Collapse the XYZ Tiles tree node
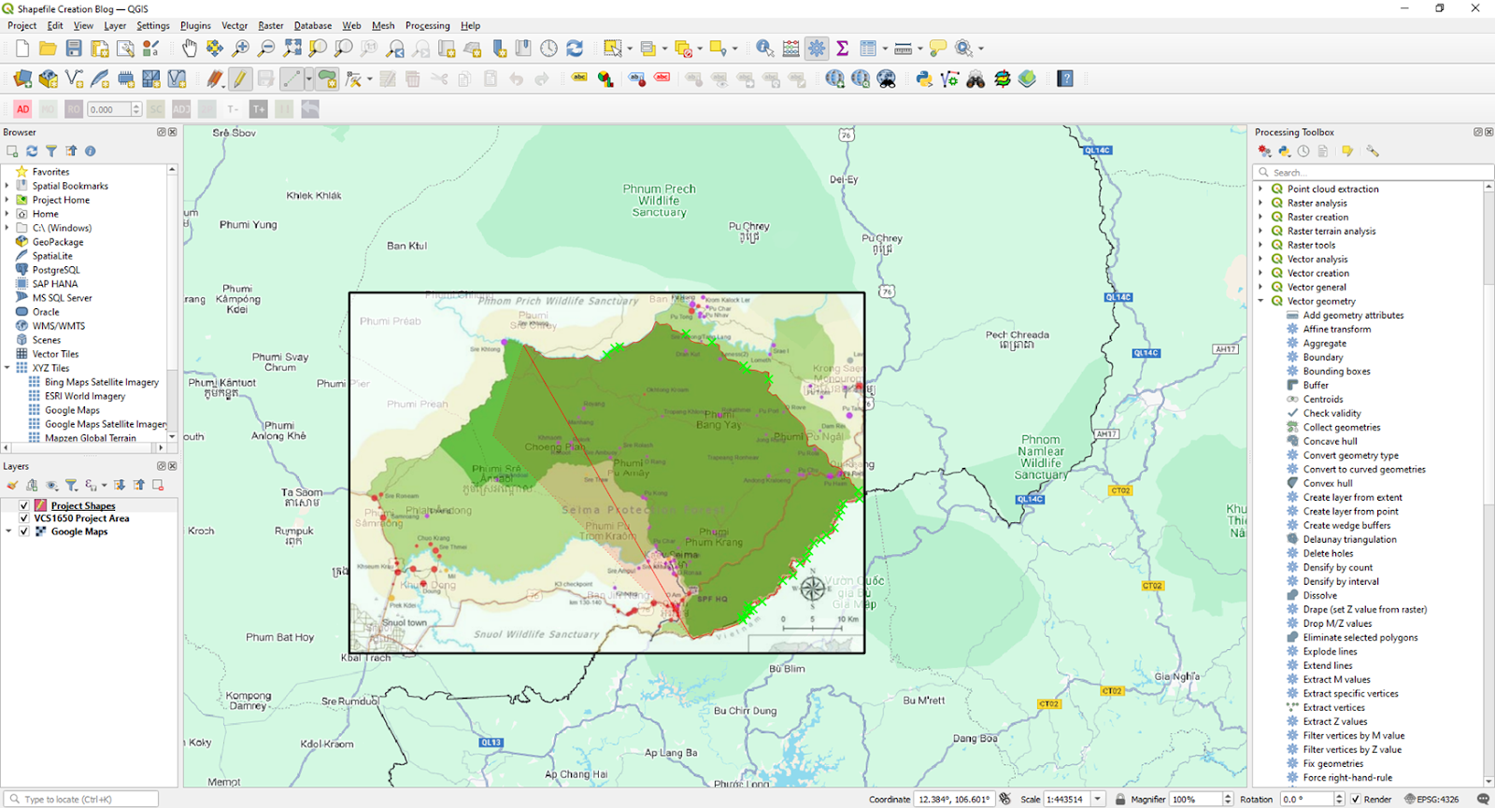Image resolution: width=1495 pixels, height=808 pixels. [7, 368]
